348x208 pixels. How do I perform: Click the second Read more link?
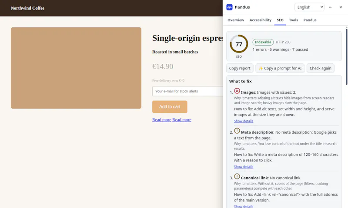pos(182,120)
